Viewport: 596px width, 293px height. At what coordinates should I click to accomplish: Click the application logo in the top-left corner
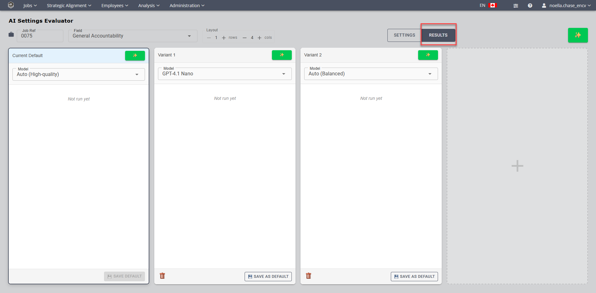[11, 5]
